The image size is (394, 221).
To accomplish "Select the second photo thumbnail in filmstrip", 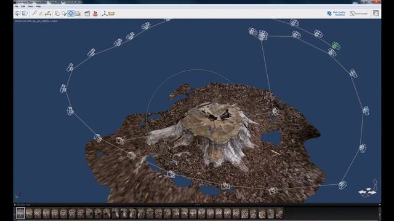I will (x=29, y=213).
